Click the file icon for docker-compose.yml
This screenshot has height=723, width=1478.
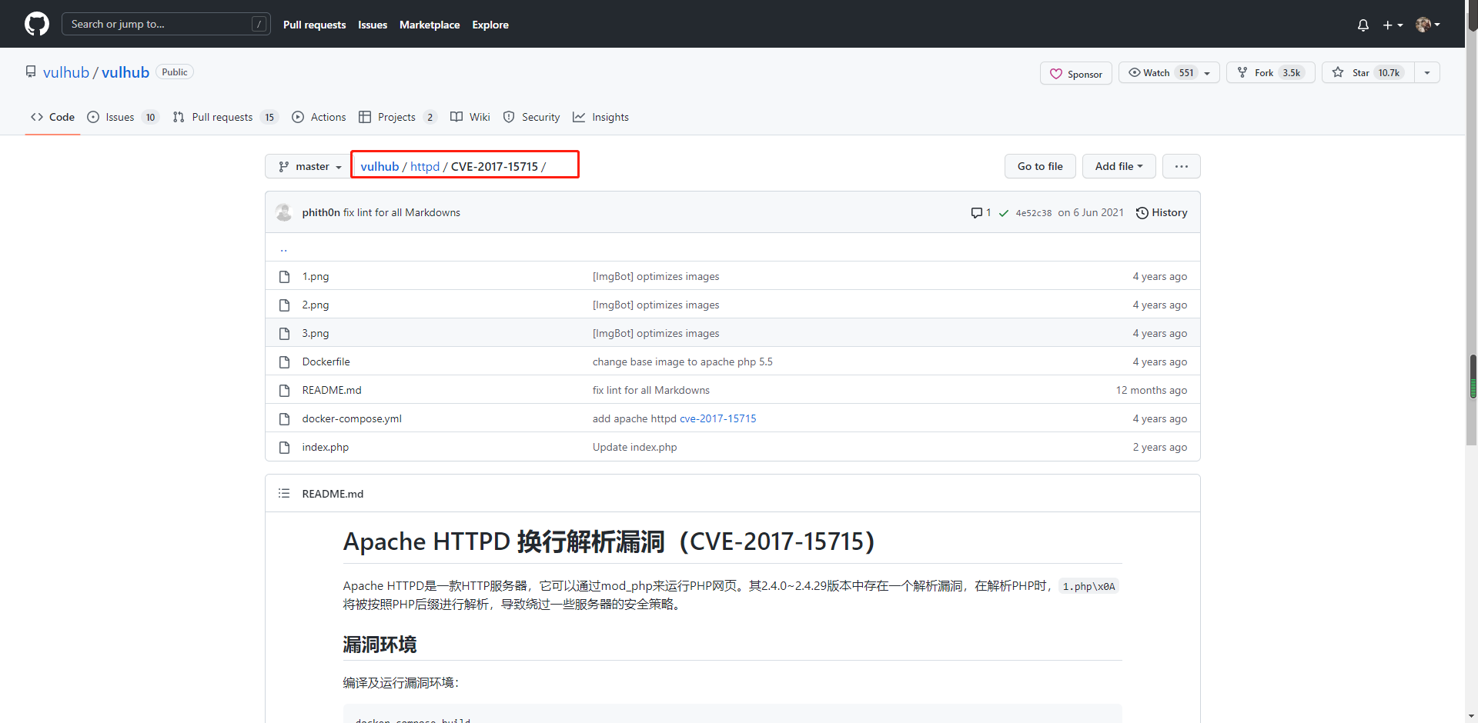click(284, 418)
